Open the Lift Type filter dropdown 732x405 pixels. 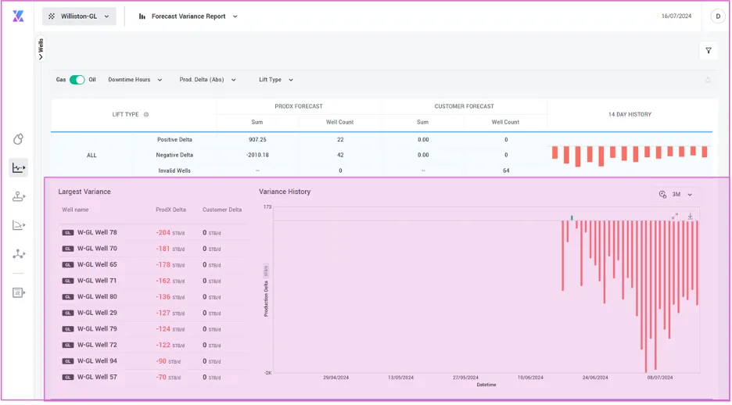[276, 80]
